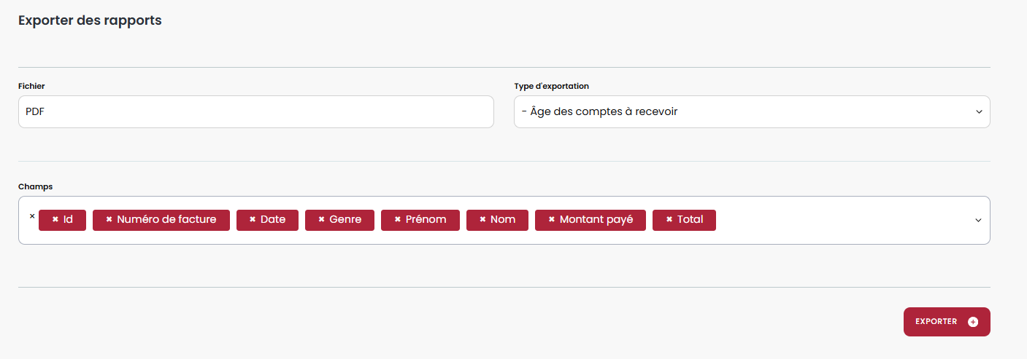Click the Numéro de facture tag text
The image size is (1027, 359).
(x=166, y=220)
